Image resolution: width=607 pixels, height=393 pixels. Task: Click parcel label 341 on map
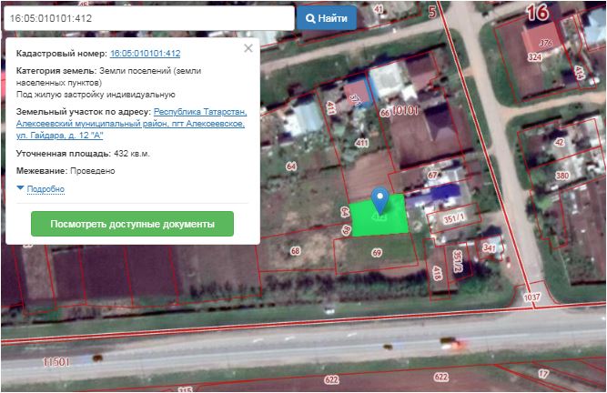[x=489, y=247]
